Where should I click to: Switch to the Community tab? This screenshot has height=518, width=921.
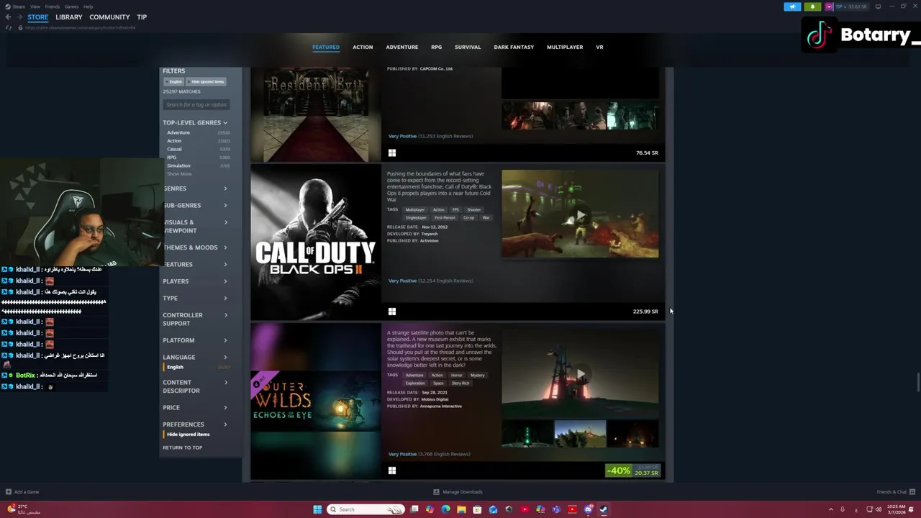(109, 17)
